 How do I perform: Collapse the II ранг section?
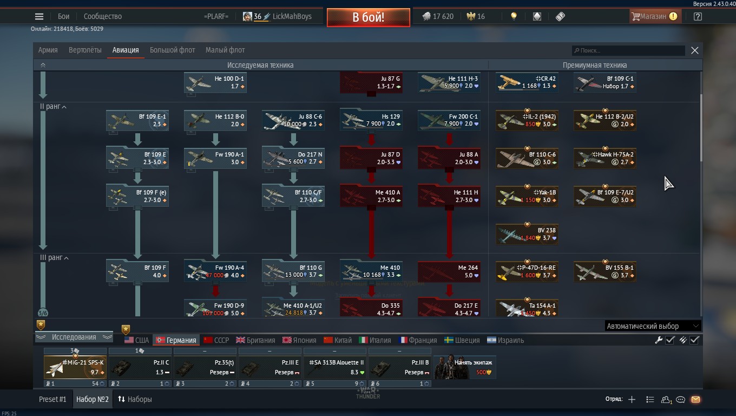[53, 107]
